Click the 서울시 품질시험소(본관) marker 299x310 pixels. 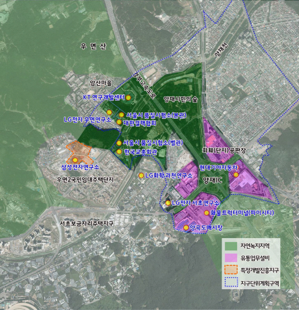point(121,115)
